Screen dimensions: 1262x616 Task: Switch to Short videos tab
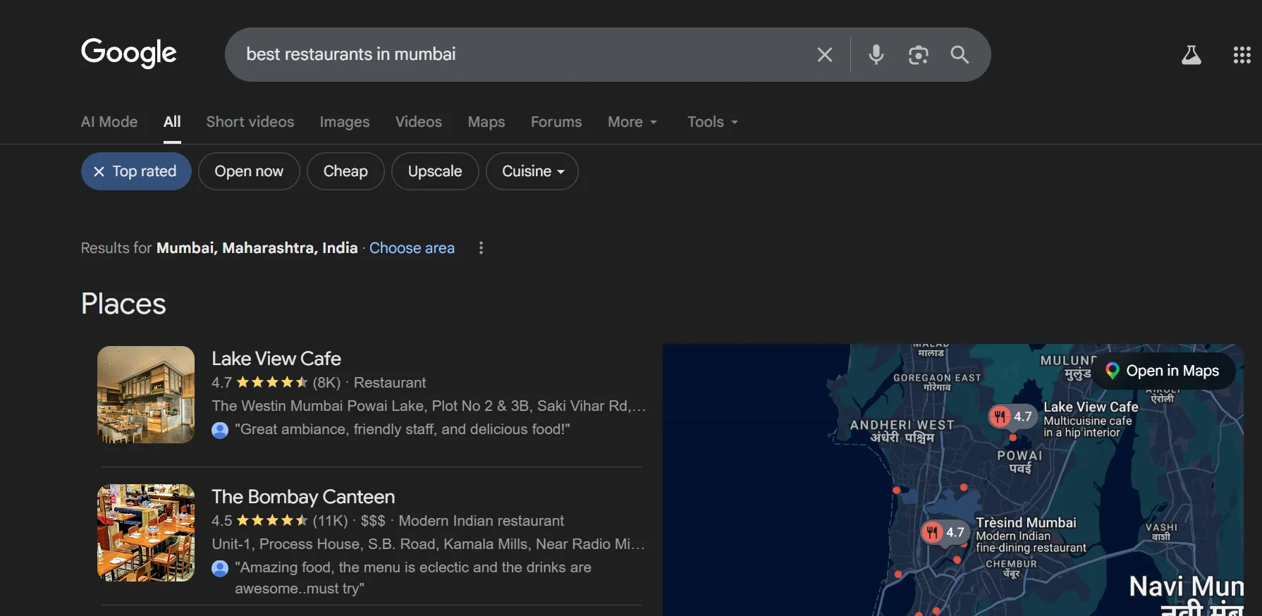point(250,122)
